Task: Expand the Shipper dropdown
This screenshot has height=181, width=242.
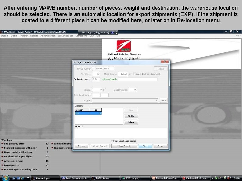Action: pyautogui.click(x=156, y=100)
